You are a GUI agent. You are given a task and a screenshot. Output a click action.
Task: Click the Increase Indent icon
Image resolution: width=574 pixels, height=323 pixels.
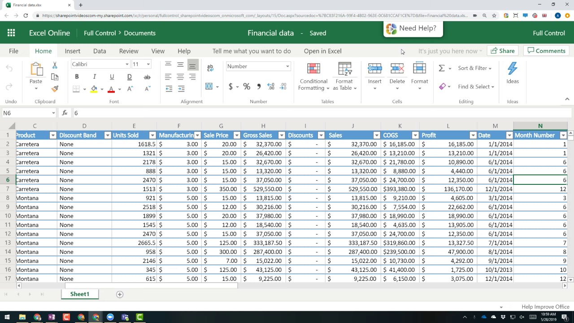click(180, 89)
